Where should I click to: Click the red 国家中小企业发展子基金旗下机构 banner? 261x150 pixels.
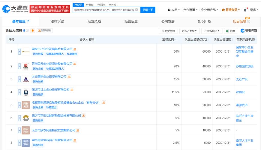click(x=50, y=9)
